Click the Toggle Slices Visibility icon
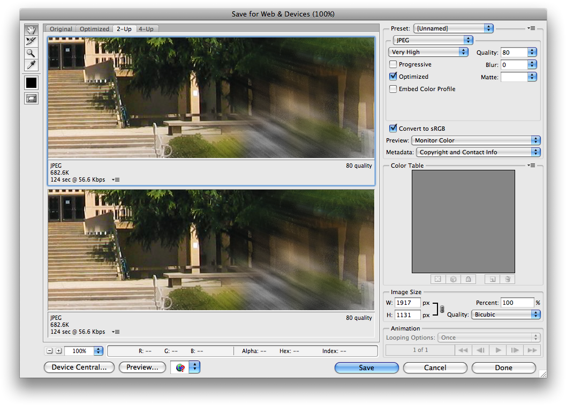 [31, 98]
